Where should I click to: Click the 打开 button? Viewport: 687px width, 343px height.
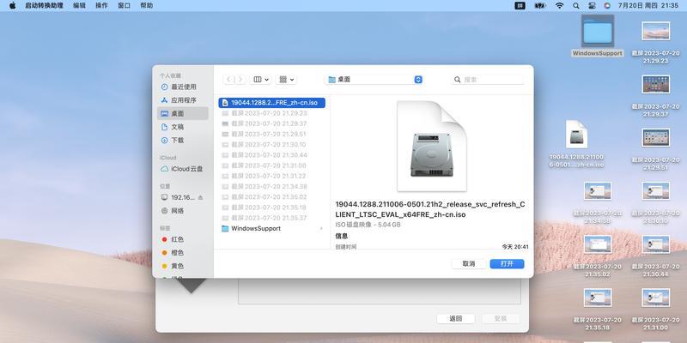(x=507, y=264)
